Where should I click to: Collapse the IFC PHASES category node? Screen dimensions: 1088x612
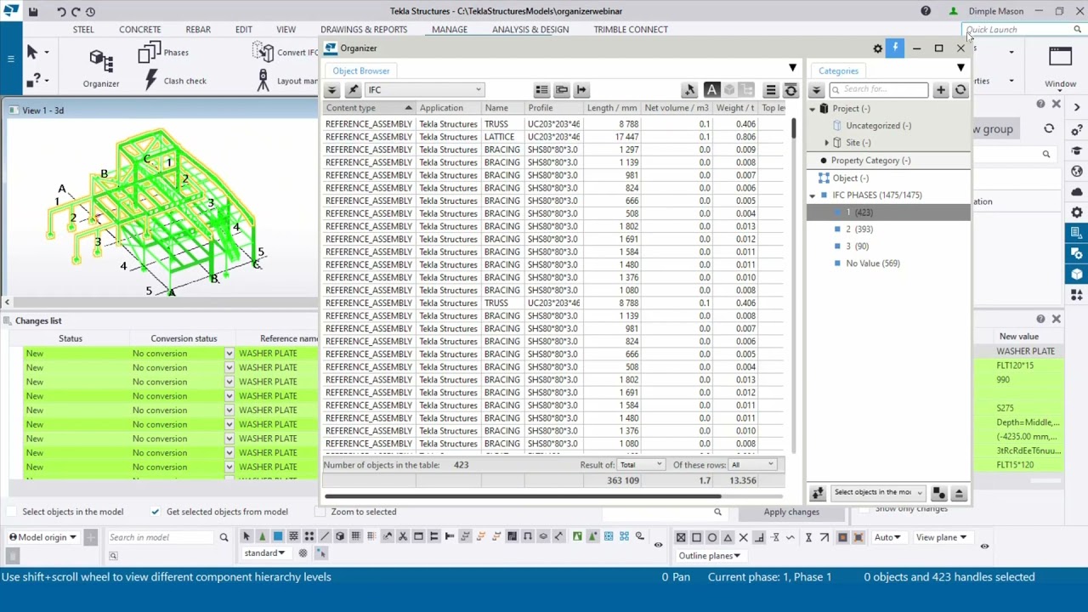coord(812,195)
